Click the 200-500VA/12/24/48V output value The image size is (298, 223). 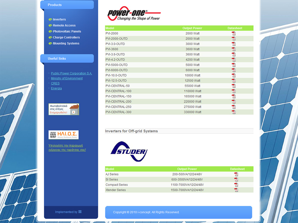pos(187,174)
